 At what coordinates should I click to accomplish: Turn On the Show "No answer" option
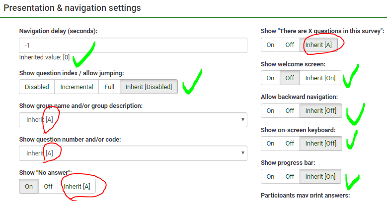(29, 187)
